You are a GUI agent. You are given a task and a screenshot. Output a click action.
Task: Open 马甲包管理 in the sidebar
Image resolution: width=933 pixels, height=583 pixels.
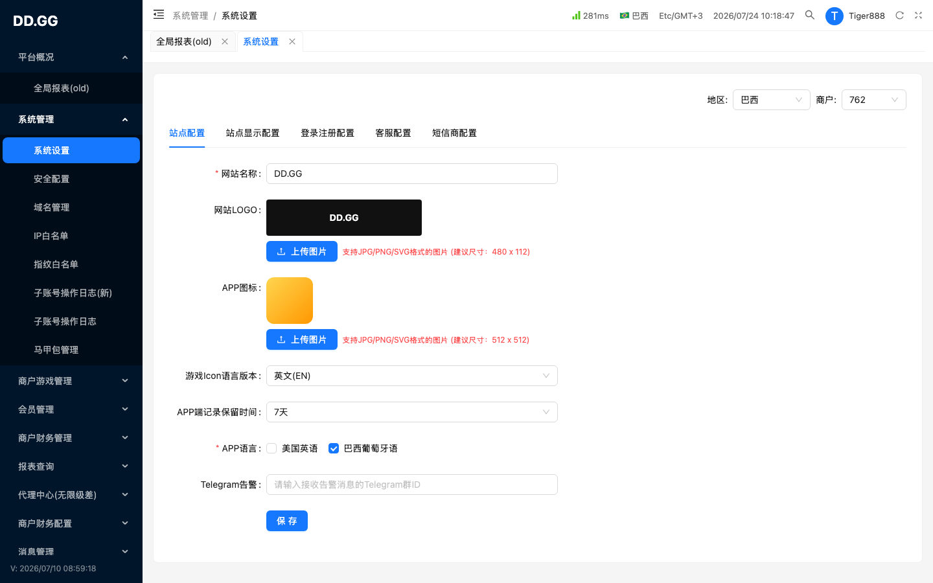pos(71,350)
